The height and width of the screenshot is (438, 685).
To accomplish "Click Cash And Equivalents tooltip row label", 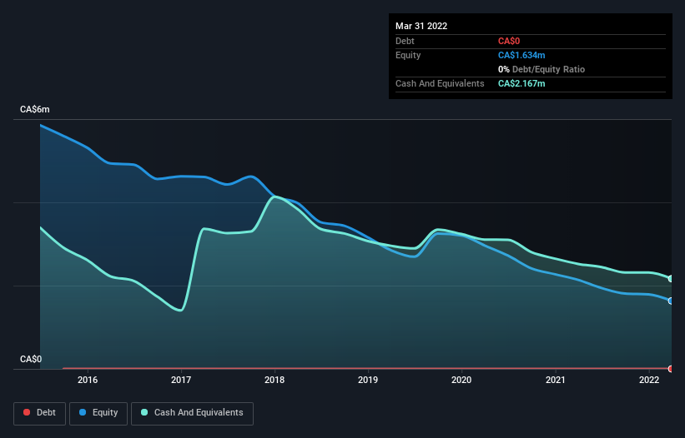I will coord(440,83).
